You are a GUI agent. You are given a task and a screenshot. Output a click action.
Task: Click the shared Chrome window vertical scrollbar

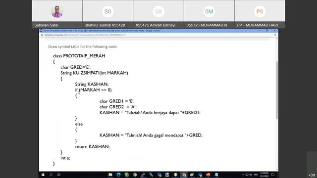pos(277,90)
